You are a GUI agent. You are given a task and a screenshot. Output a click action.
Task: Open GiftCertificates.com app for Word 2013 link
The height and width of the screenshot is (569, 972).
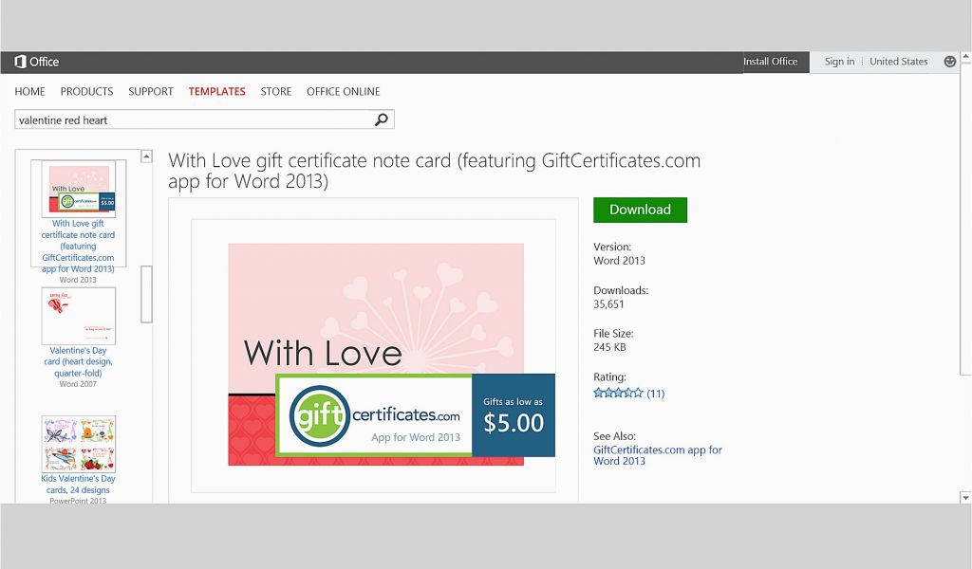657,455
